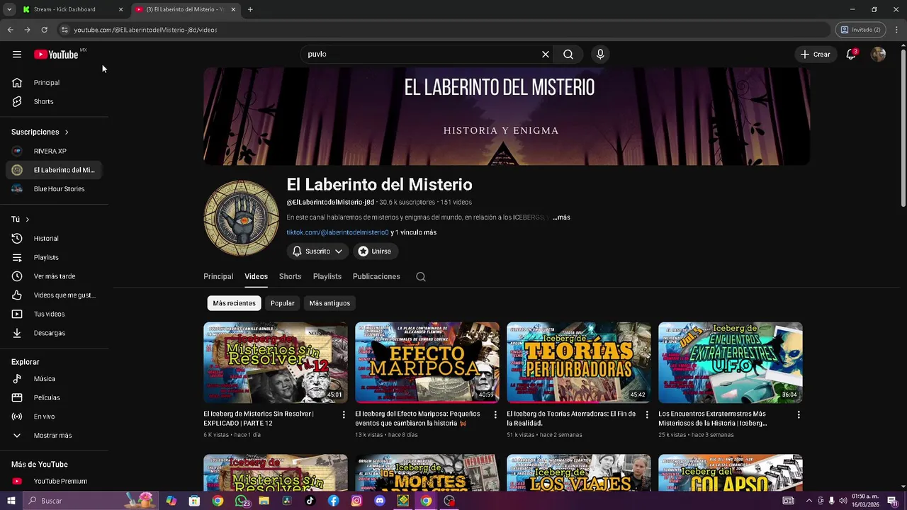This screenshot has width=907, height=510.
Task: Search within channel using magnifier icon
Action: tap(421, 277)
